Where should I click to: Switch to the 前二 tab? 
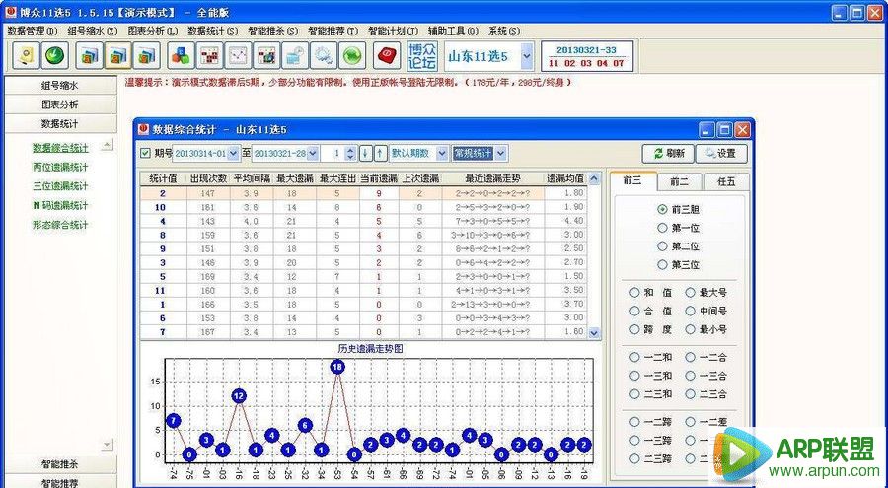coord(679,181)
